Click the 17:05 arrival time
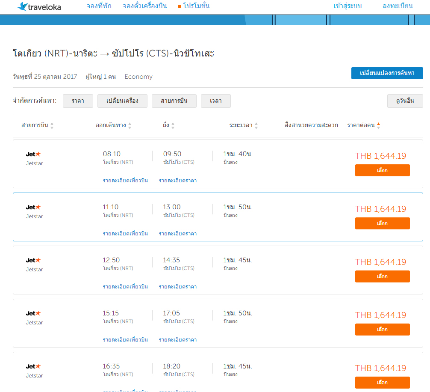Image resolution: width=430 pixels, height=392 pixels. click(171, 313)
